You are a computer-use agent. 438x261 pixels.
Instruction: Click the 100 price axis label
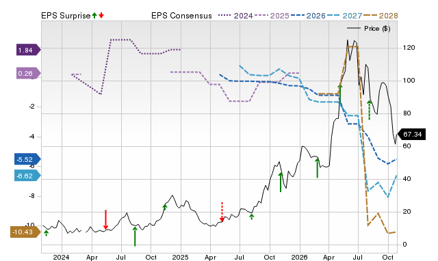point(409,81)
